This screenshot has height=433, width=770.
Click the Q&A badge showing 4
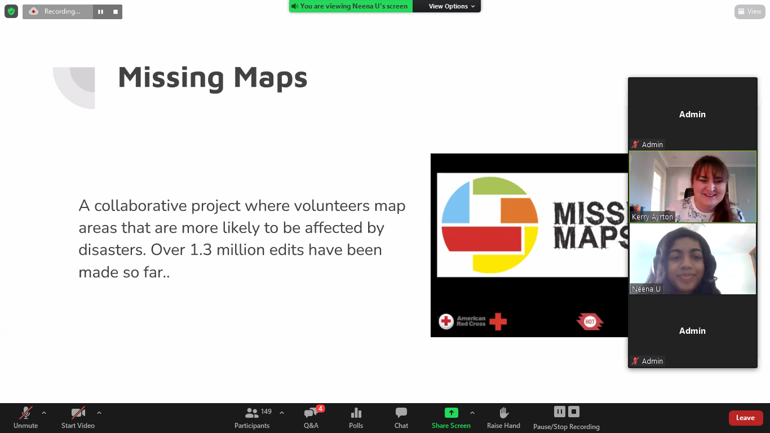point(320,409)
